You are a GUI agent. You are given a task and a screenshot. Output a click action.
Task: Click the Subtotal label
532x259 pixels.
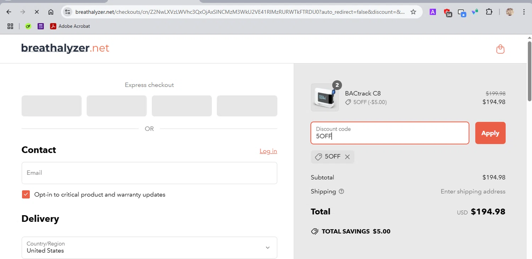click(322, 177)
